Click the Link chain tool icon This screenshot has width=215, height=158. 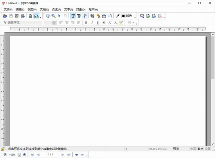(98, 16)
